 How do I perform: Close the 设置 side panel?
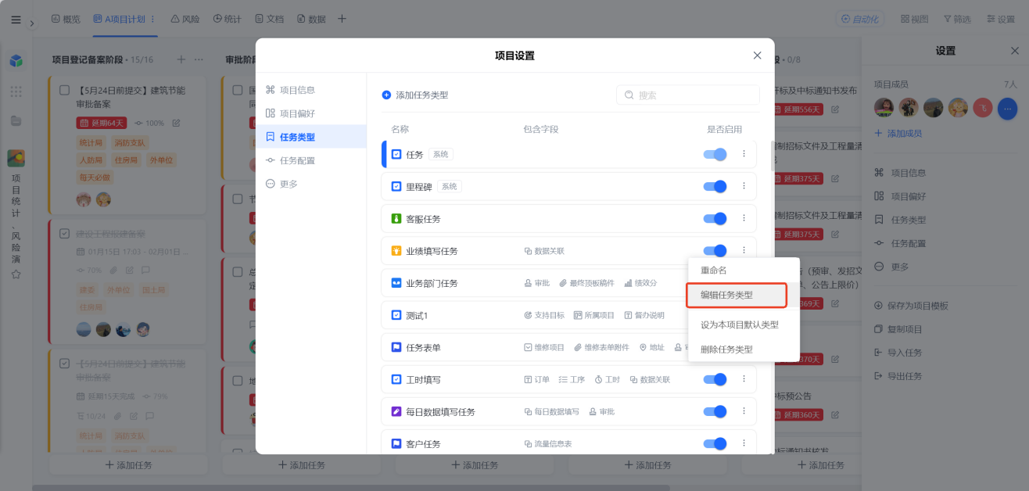(1014, 51)
